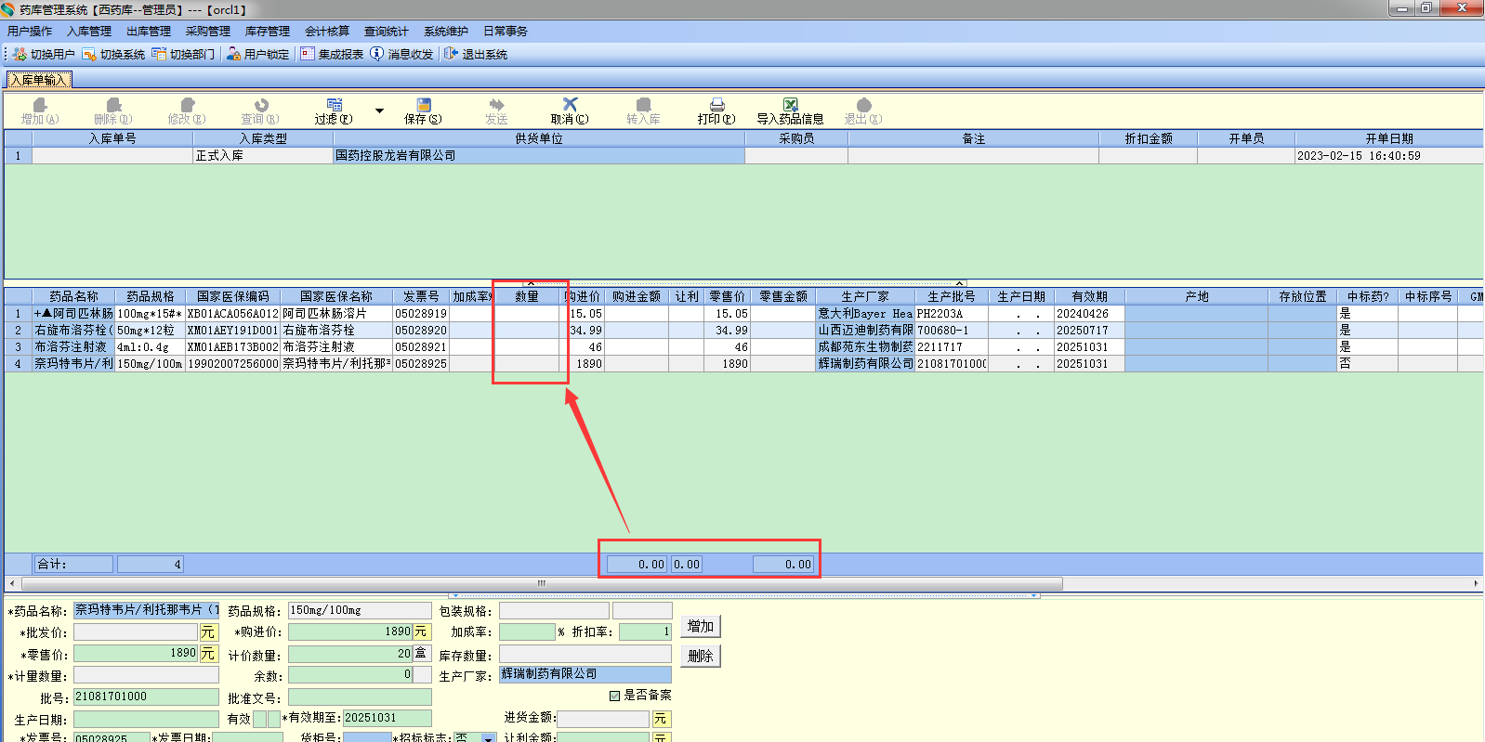Click the 开单日期 column header
1485x742 pixels.
coord(1389,138)
